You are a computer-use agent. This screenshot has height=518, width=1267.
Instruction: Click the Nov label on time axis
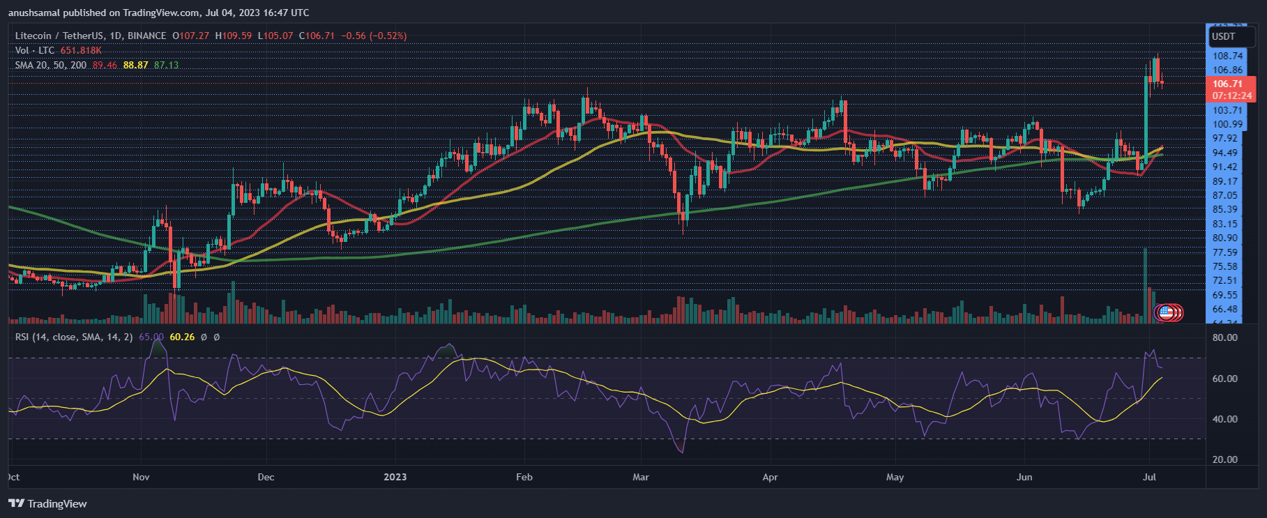(141, 477)
